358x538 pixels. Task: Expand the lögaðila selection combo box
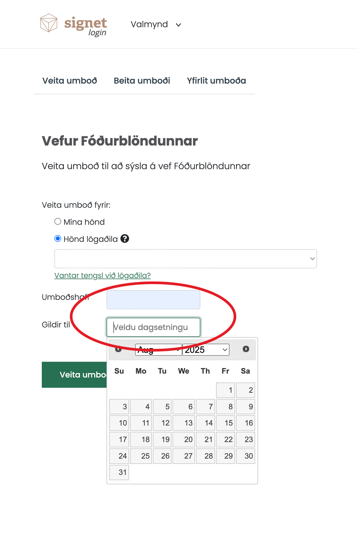tap(185, 259)
